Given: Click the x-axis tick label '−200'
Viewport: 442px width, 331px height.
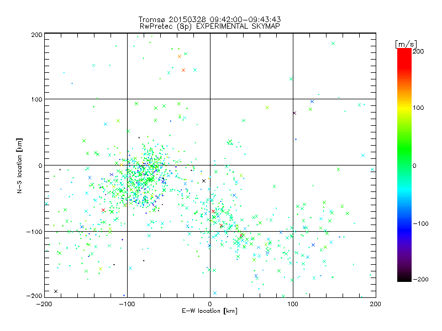Looking at the screenshot, I should (44, 304).
